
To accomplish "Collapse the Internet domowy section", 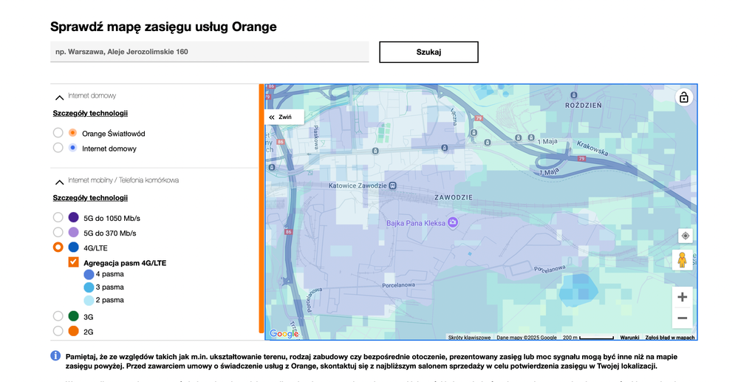I will click(x=58, y=96).
